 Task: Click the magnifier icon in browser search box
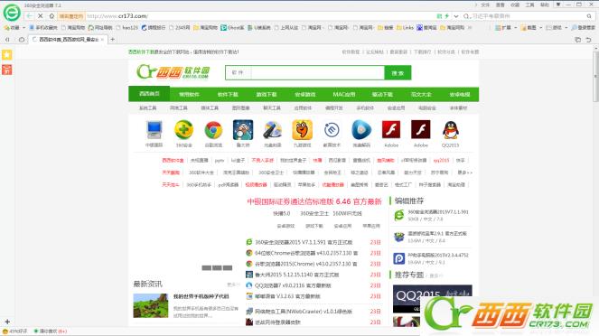[589, 16]
